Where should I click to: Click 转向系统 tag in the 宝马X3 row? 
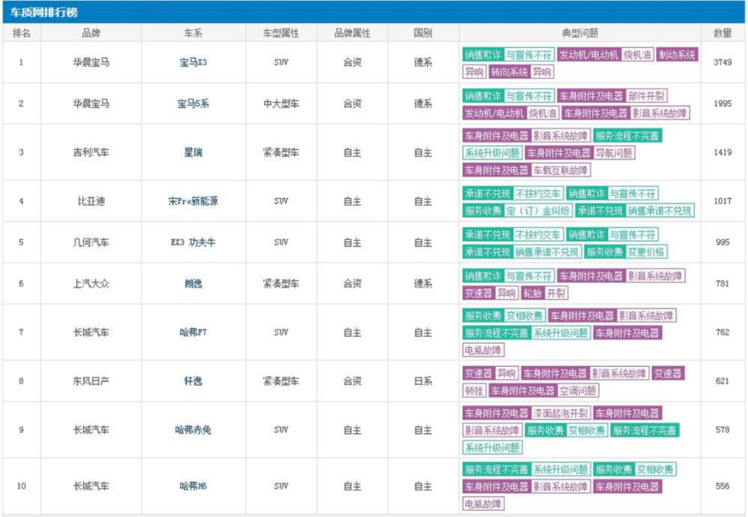pos(509,72)
